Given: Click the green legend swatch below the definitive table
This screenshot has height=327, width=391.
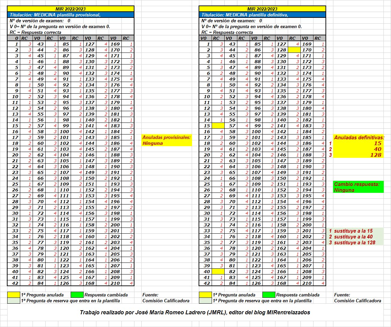Looking at the screenshot, I should 269,295.
